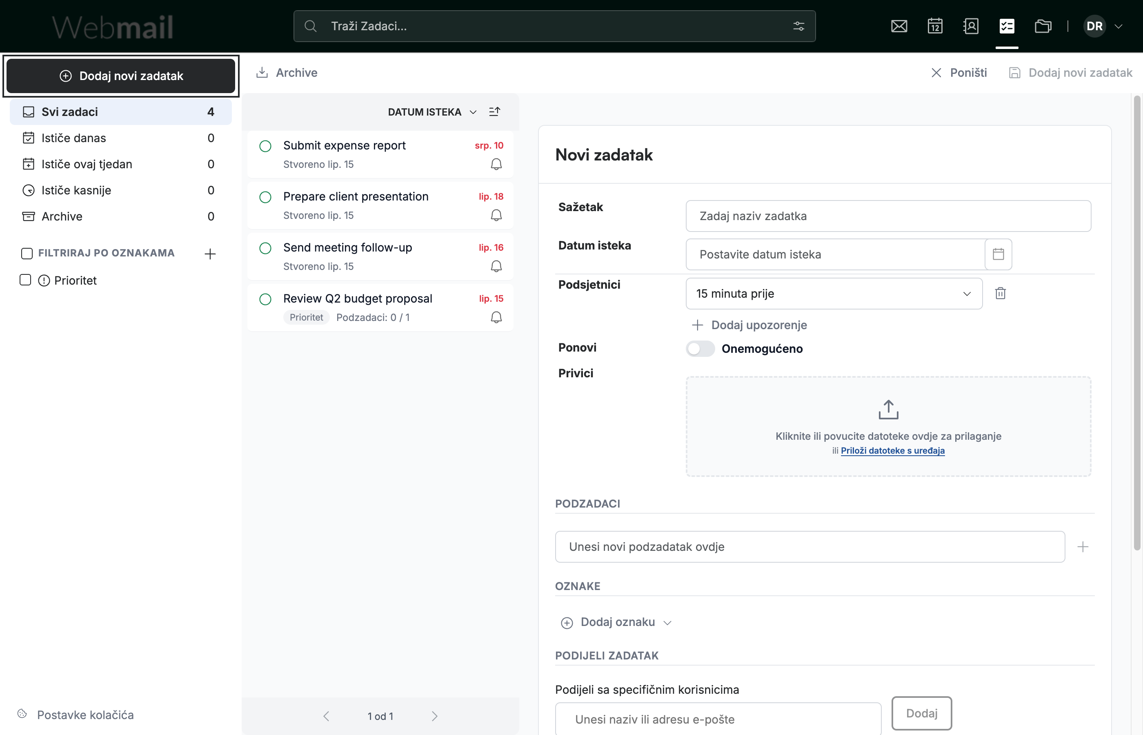Toggle sort order icon beside Datum isteka
Viewport: 1143px width, 735px height.
click(495, 112)
